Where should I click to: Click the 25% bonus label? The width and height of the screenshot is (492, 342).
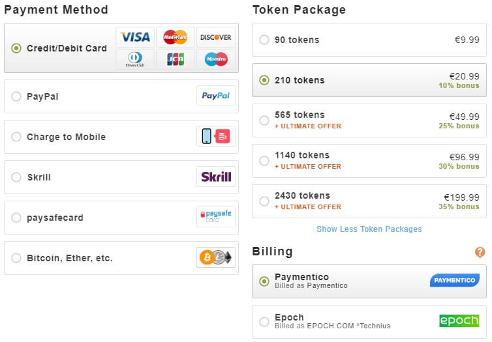tap(459, 126)
